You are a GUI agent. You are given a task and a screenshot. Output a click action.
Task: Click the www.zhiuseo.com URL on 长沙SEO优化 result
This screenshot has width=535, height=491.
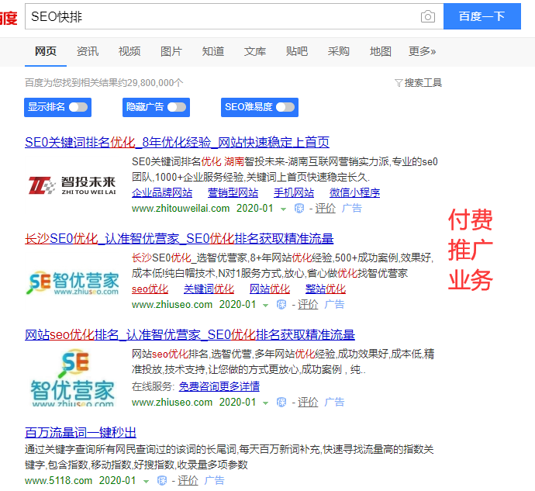tap(172, 304)
